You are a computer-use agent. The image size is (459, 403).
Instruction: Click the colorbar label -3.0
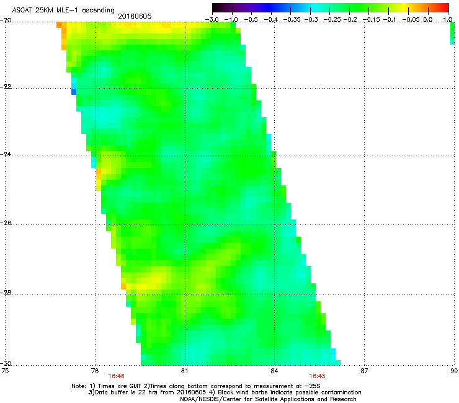(212, 20)
